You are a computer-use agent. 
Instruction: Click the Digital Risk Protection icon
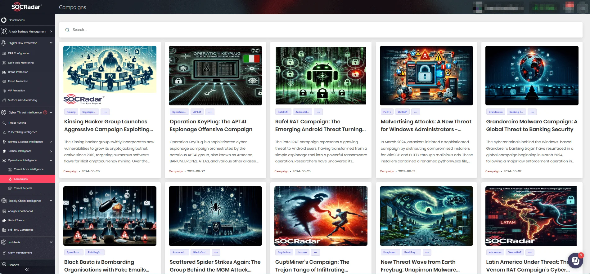pyautogui.click(x=4, y=43)
